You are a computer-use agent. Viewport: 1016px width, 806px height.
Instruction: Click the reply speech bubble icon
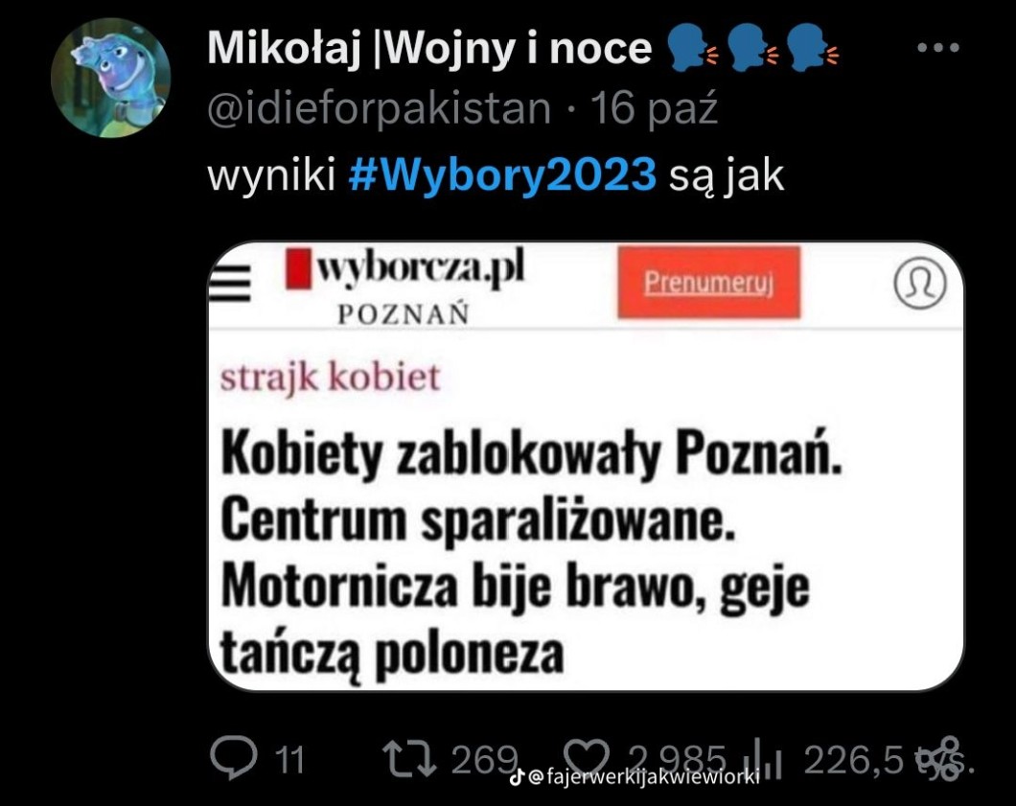[x=233, y=757]
